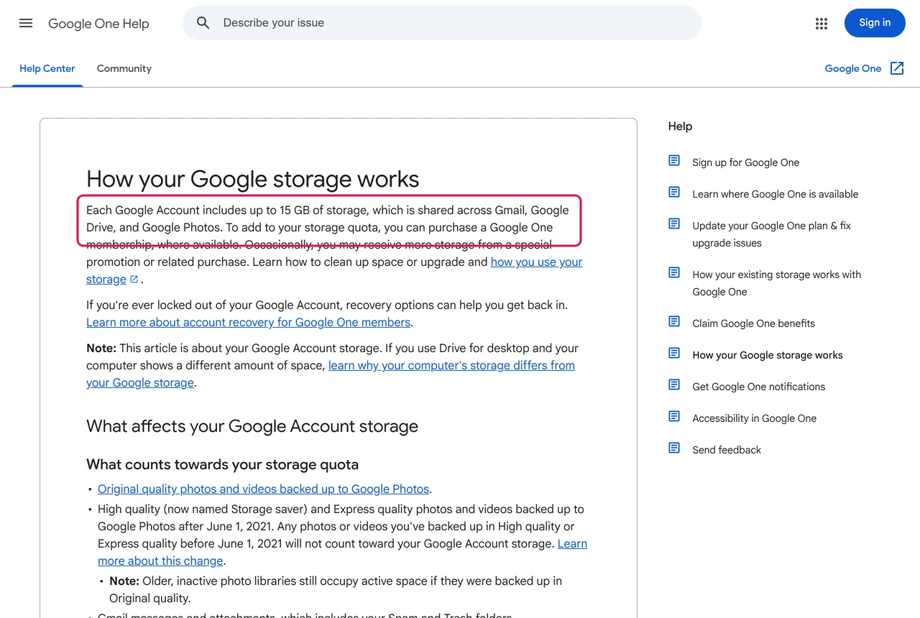Switch to the Community tab
920x618 pixels.
point(124,68)
